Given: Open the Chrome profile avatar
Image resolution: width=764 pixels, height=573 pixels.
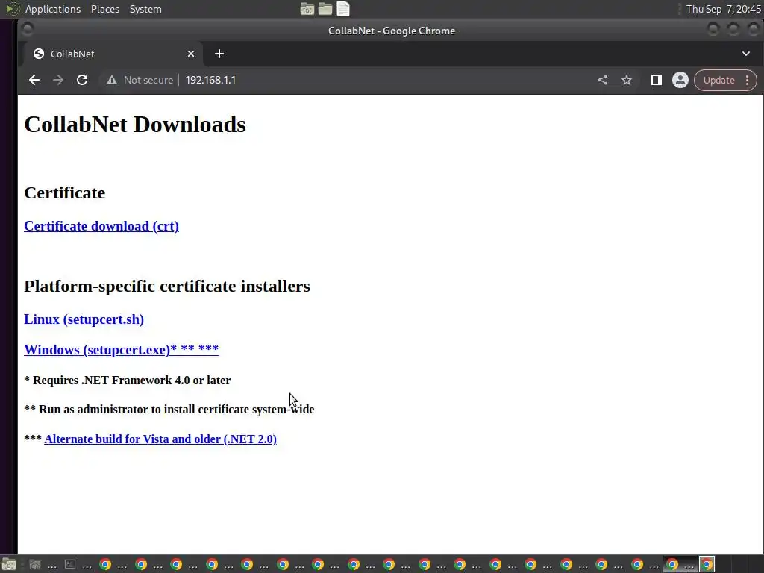Looking at the screenshot, I should 680,80.
